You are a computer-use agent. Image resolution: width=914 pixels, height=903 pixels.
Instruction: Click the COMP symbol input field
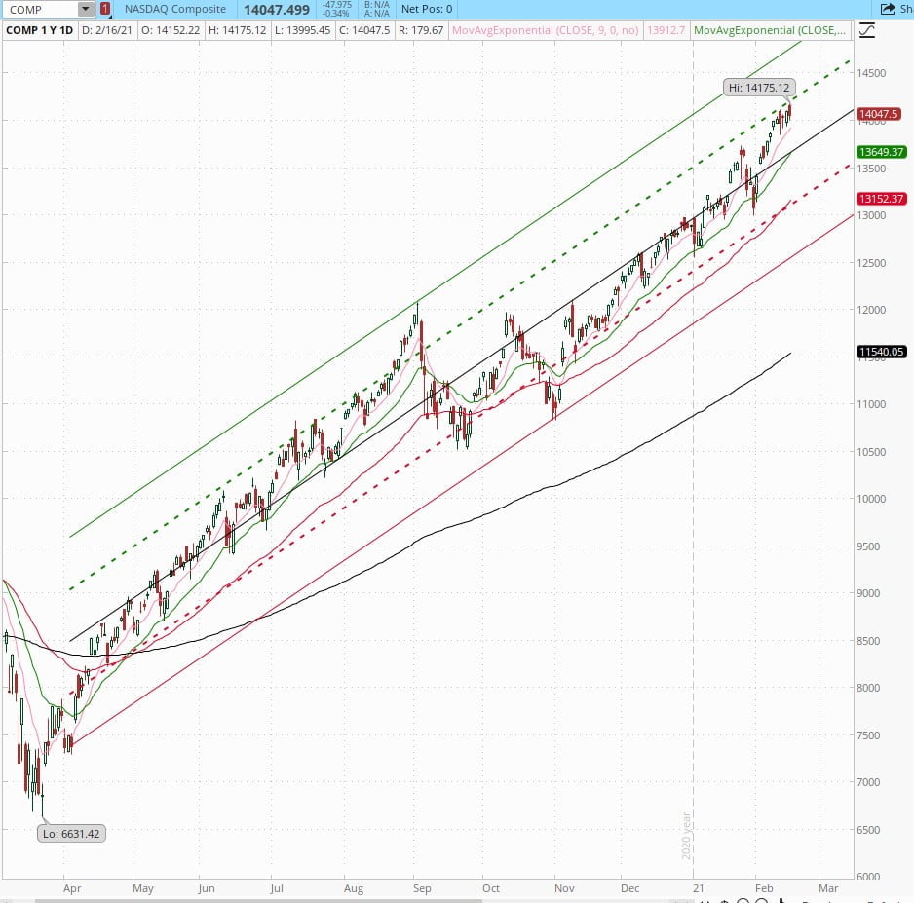39,10
